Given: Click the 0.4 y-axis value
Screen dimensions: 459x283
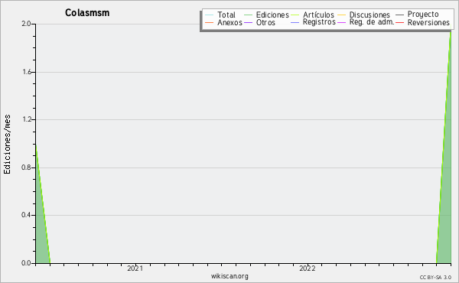Looking at the screenshot, I should 26,215.
